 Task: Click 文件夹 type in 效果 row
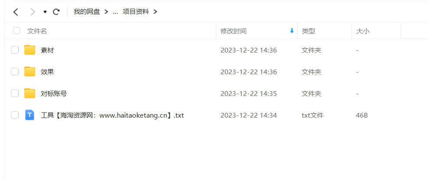(x=311, y=72)
